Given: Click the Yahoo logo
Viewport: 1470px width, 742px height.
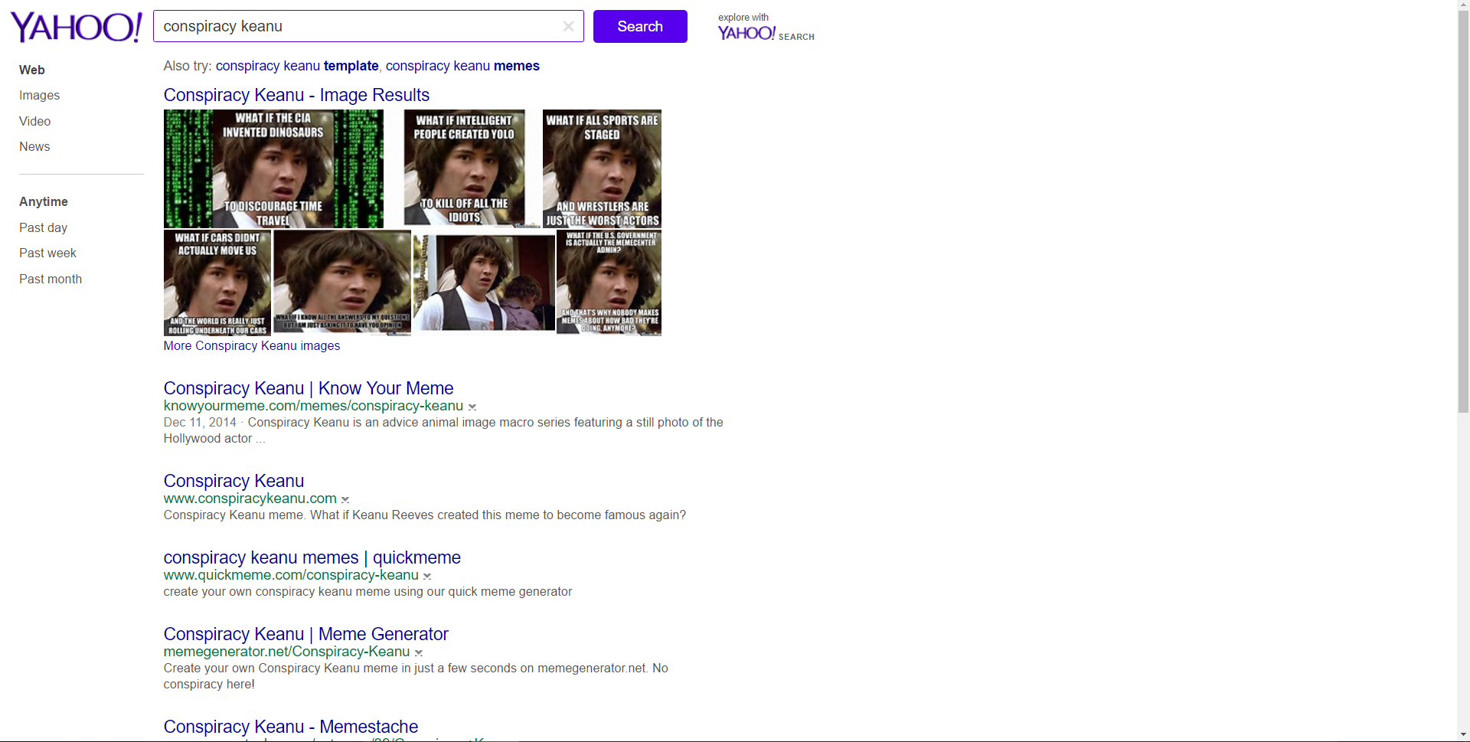Looking at the screenshot, I should pos(76,28).
